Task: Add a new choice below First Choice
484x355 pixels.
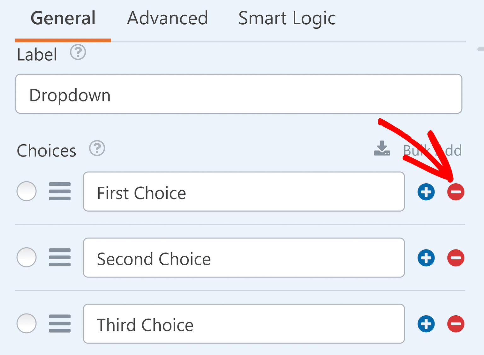Action: tap(426, 192)
